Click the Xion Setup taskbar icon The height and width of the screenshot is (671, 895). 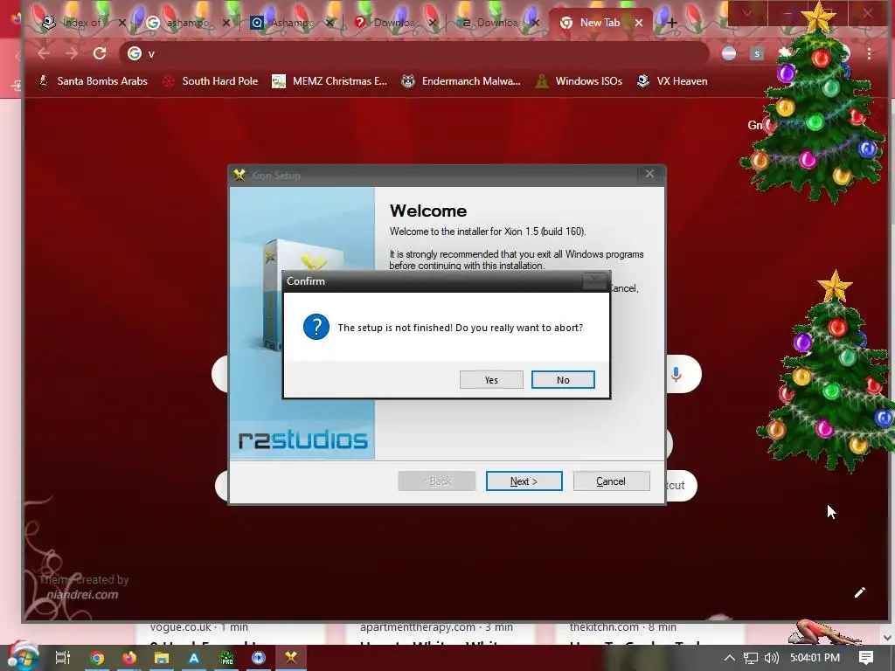click(x=291, y=658)
